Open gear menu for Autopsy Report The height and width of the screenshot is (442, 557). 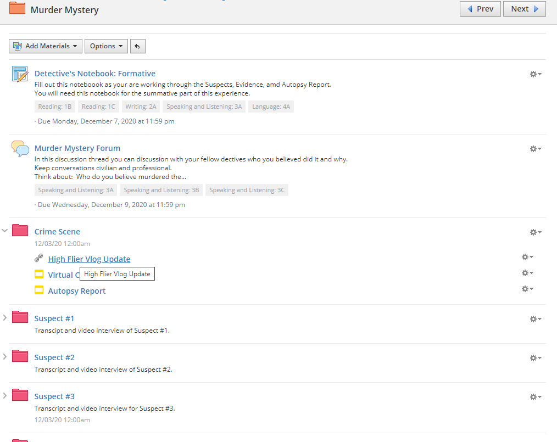[527, 289]
